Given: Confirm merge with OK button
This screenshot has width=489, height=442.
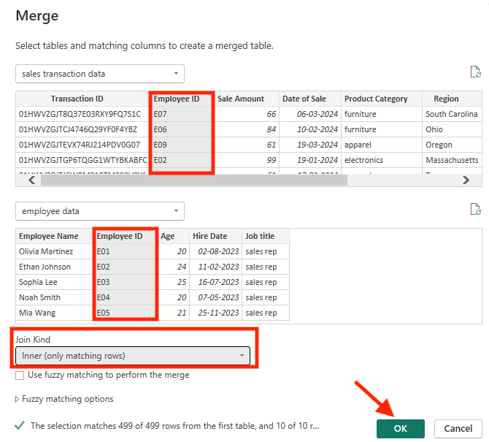Looking at the screenshot, I should 401,429.
